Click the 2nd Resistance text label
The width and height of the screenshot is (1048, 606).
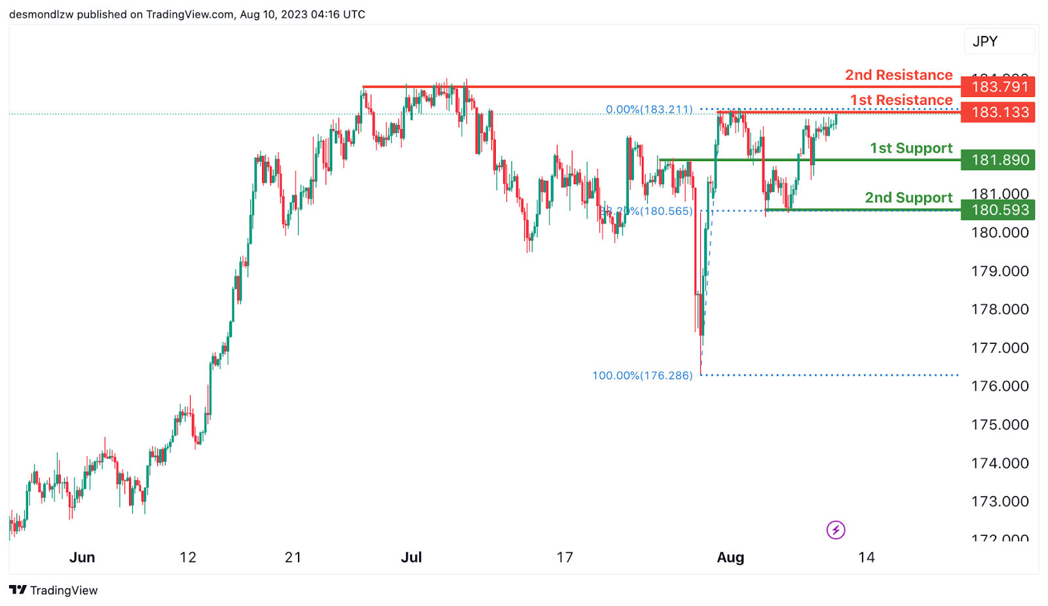[899, 75]
